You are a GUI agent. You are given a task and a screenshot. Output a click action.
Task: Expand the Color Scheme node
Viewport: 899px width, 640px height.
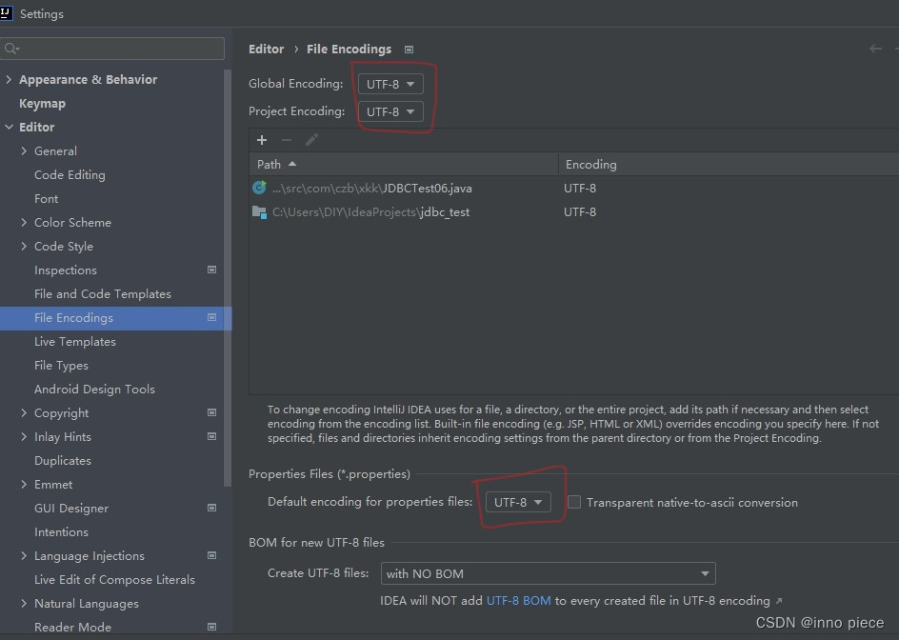click(x=24, y=222)
